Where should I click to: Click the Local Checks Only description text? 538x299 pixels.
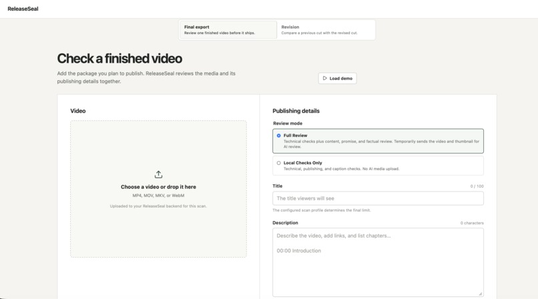click(x=341, y=169)
